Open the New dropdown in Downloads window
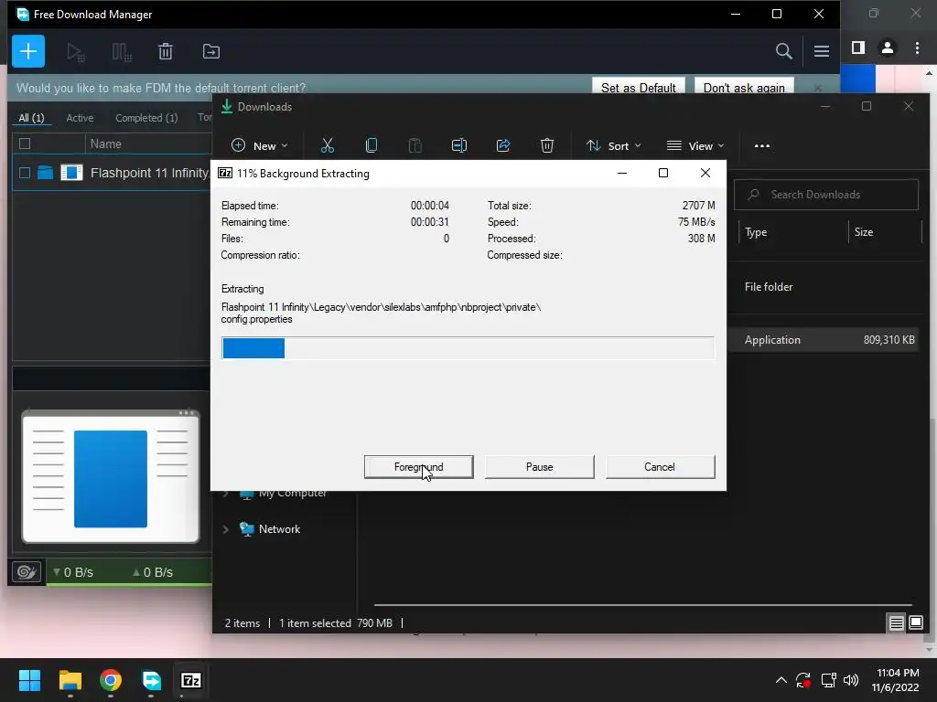 [259, 145]
